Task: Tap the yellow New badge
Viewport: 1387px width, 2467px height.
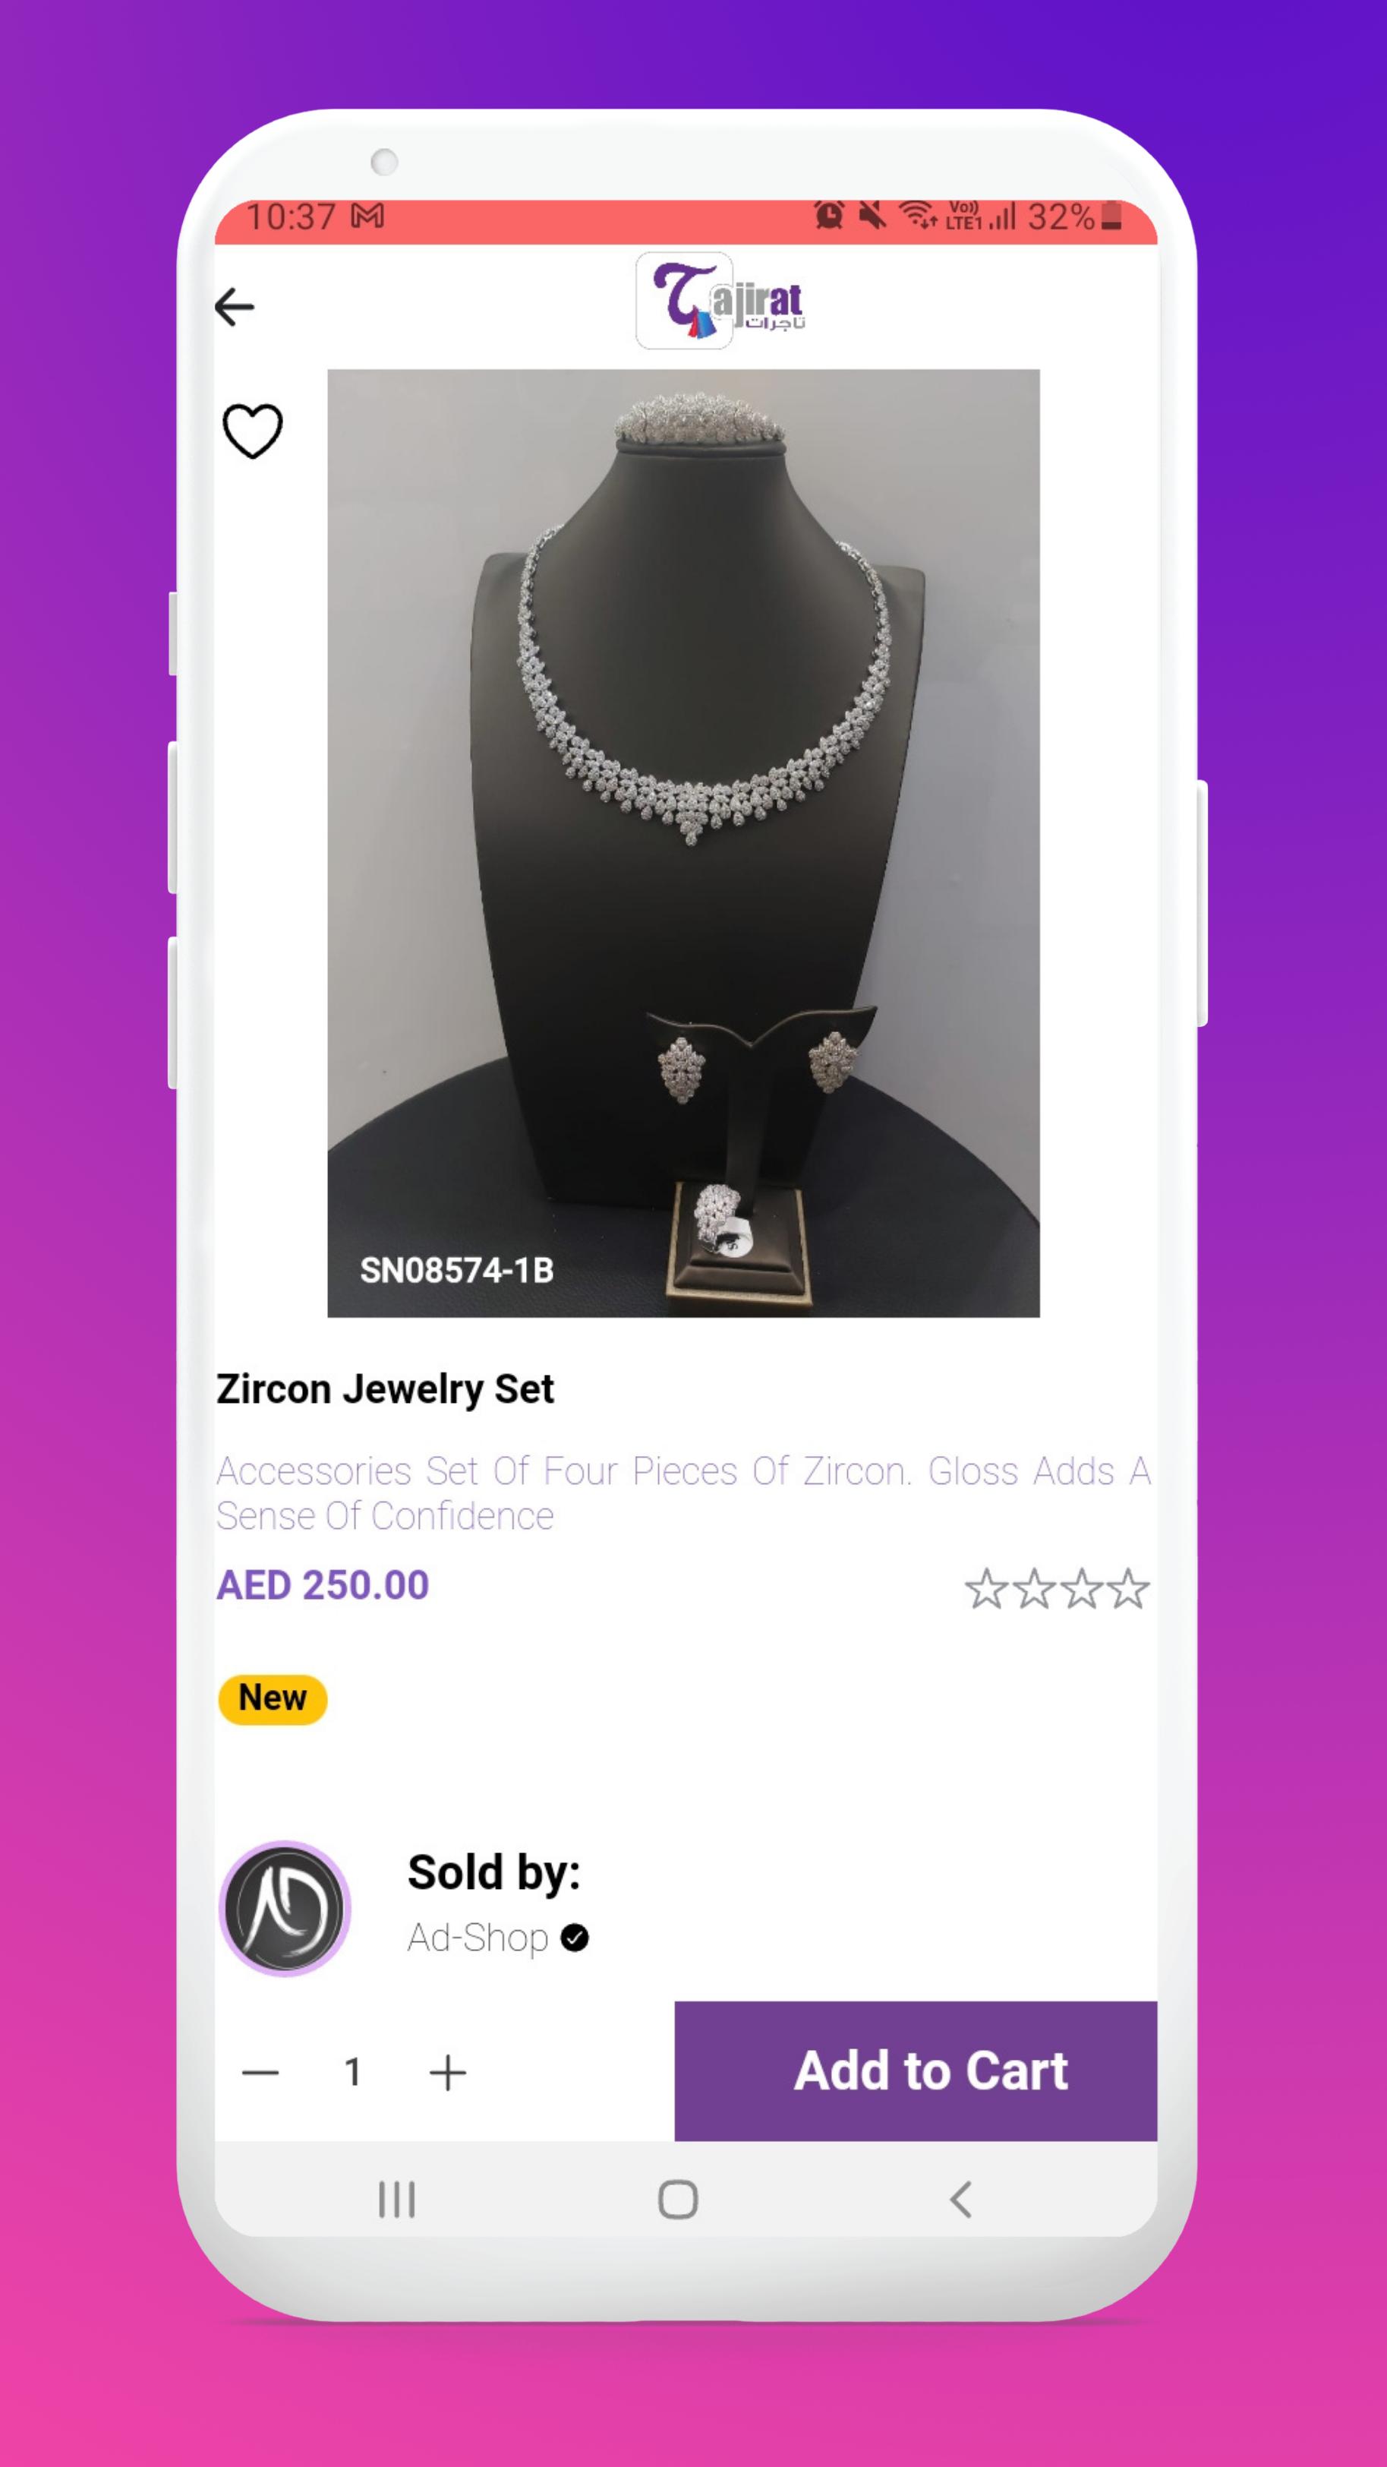Action: coord(273,1700)
